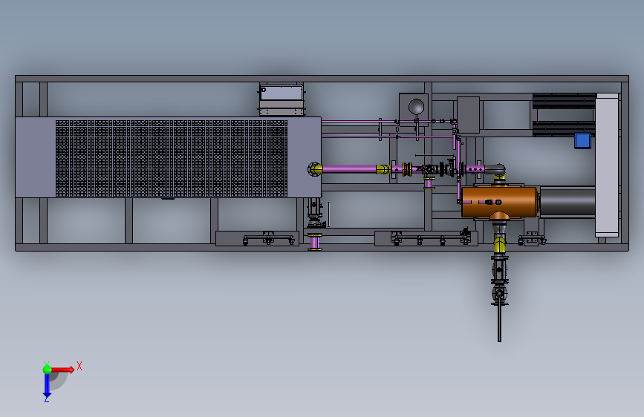
Task: Select the grey sphere vessel near the top
Action: (417, 107)
